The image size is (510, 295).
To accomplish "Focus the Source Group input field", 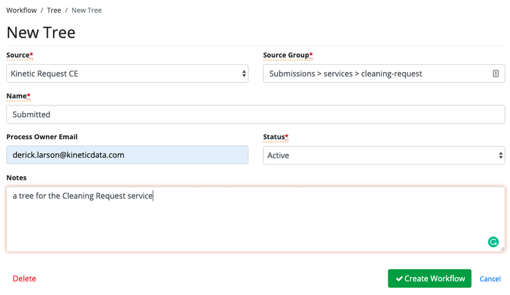I will coord(384,74).
